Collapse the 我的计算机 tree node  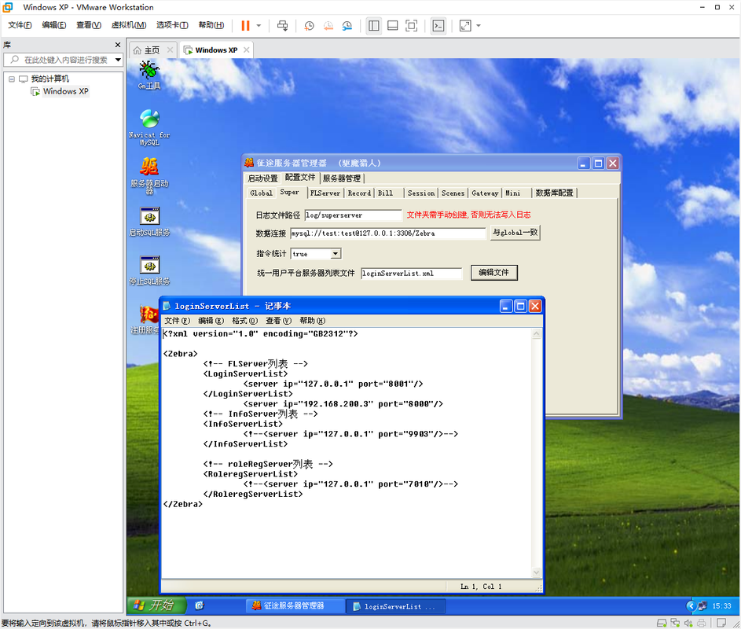click(11, 79)
